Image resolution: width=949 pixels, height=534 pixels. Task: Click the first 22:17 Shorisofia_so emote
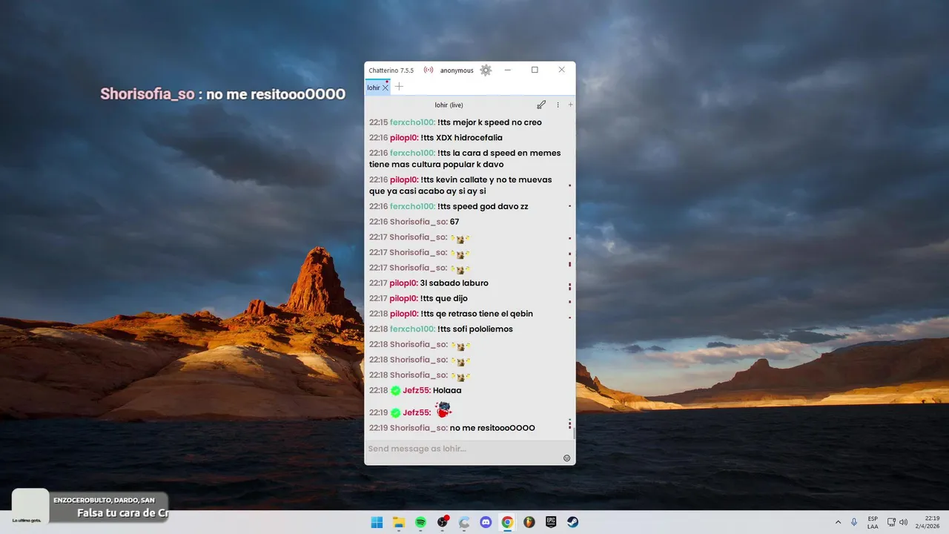pos(460,238)
